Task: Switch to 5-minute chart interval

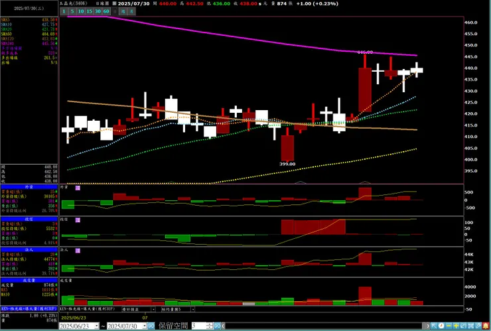Action: pos(72,11)
